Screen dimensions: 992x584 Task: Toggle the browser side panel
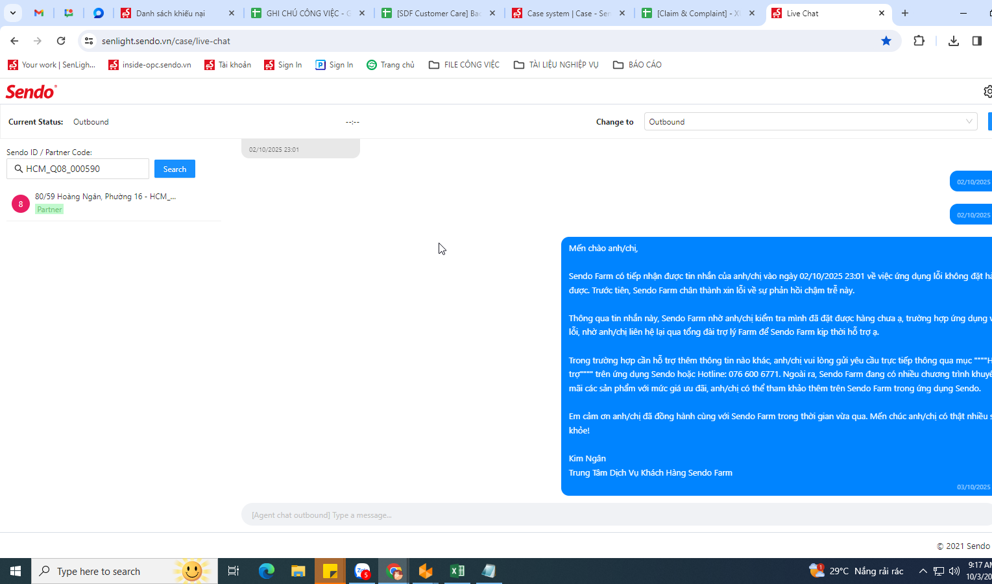(977, 41)
